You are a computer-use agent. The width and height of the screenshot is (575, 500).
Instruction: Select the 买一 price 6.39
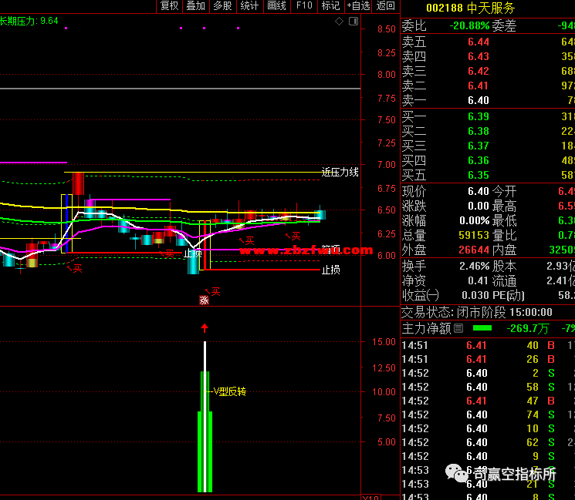(x=479, y=117)
